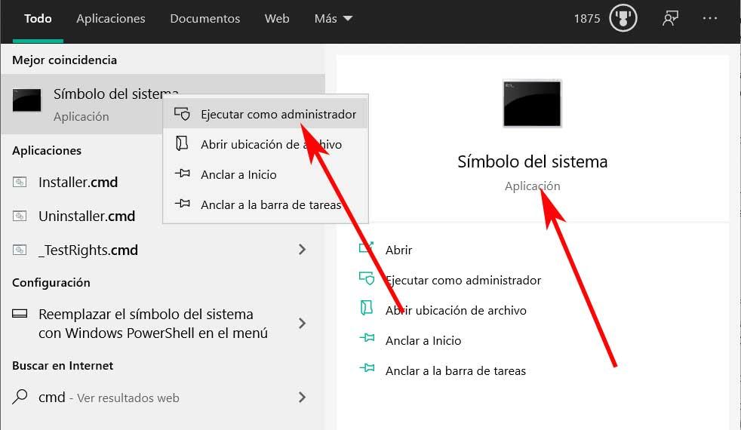Choose Ejecutar como administrador in context menu
This screenshot has width=741, height=430.
265,115
